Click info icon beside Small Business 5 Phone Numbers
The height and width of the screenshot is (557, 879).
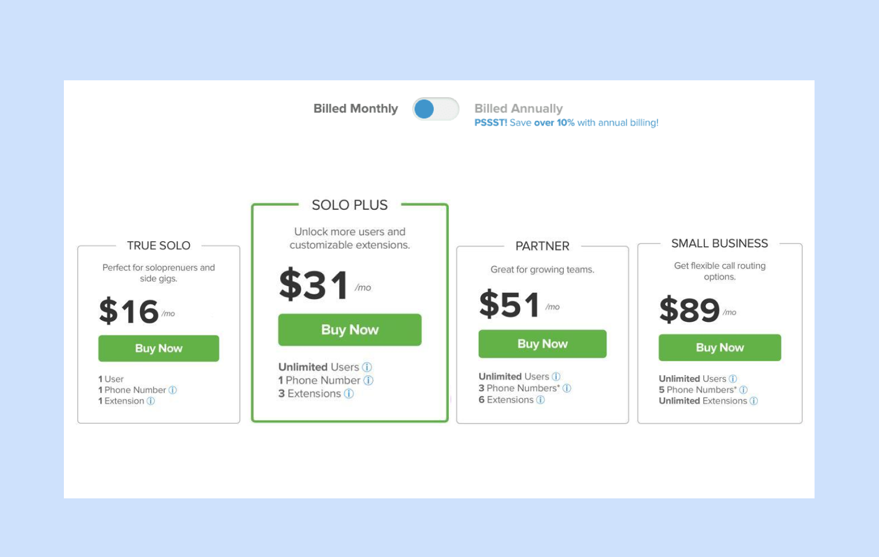(743, 390)
